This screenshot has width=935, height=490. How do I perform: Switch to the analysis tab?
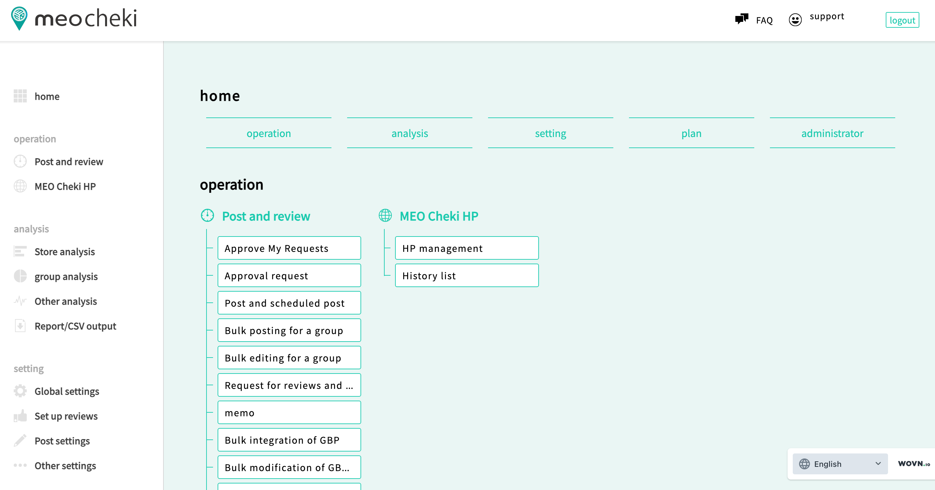[409, 133]
